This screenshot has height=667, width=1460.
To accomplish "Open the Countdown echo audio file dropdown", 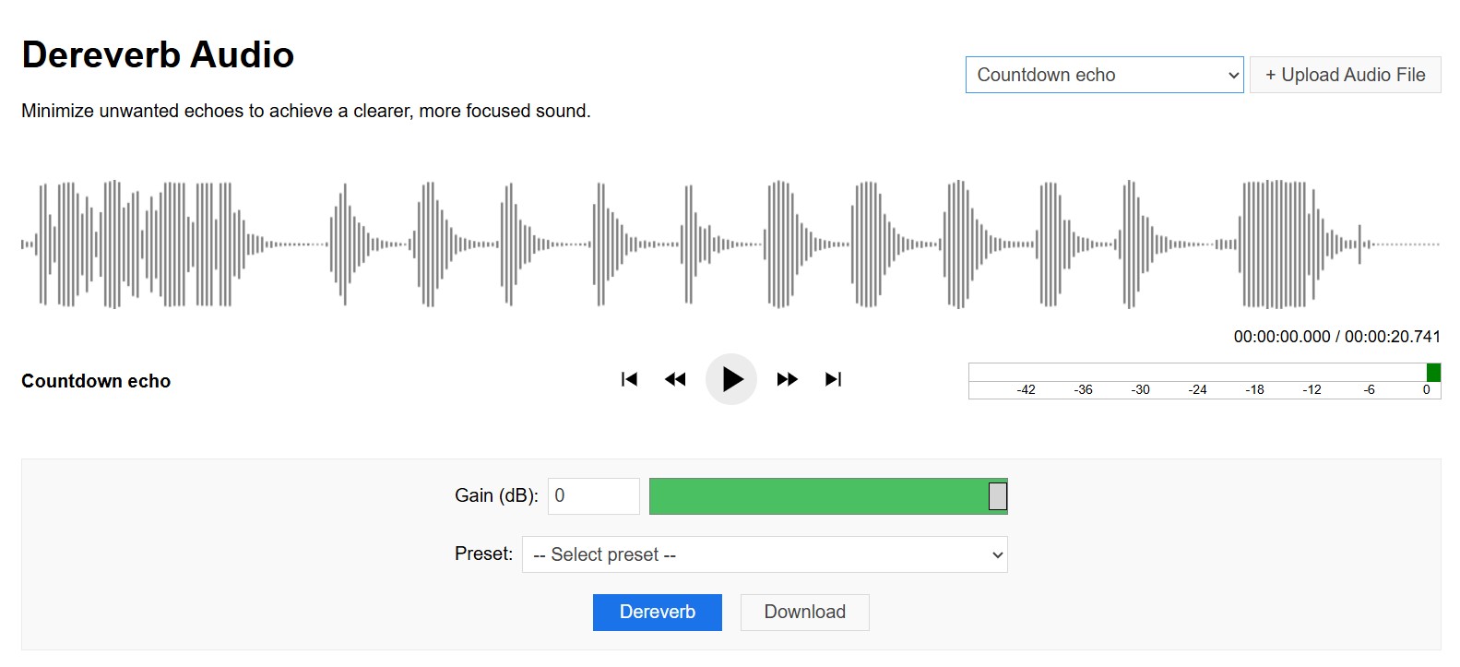I will (x=1104, y=75).
